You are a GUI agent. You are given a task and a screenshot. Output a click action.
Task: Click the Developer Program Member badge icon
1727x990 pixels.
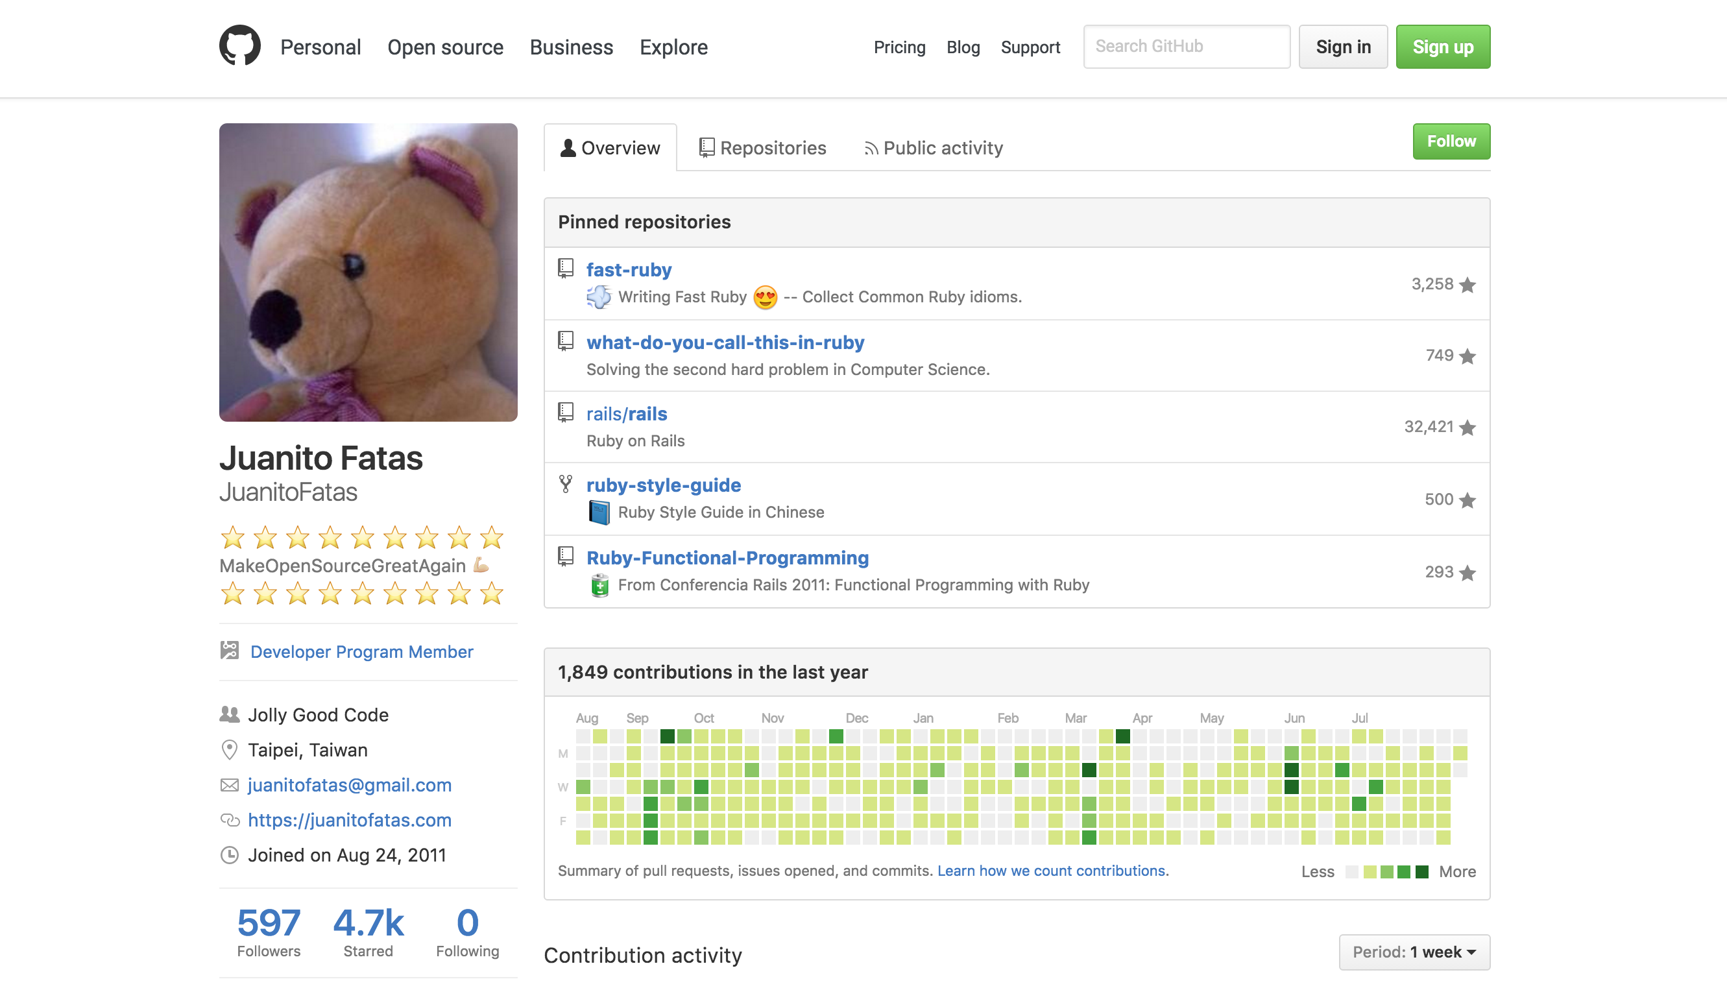(x=230, y=651)
